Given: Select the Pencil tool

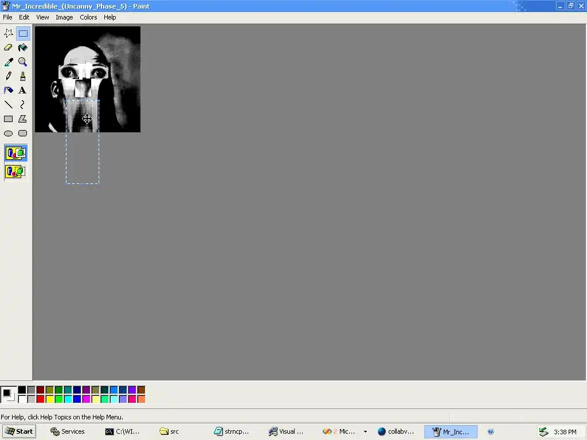Looking at the screenshot, I should point(8,76).
